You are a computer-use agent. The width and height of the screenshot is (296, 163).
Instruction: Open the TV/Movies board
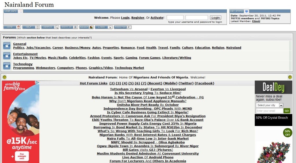click(x=38, y=58)
